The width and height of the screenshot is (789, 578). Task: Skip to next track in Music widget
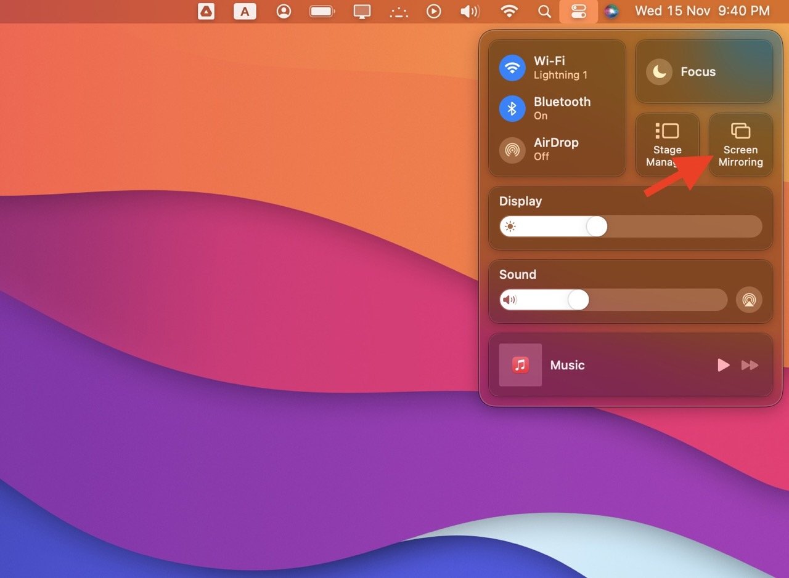(x=750, y=364)
